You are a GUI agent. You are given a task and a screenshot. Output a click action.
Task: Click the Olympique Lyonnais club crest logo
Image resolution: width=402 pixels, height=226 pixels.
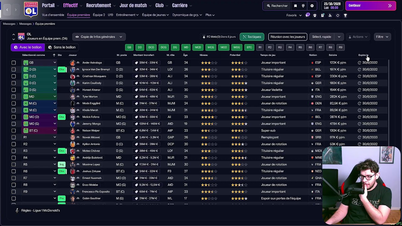point(31,9)
